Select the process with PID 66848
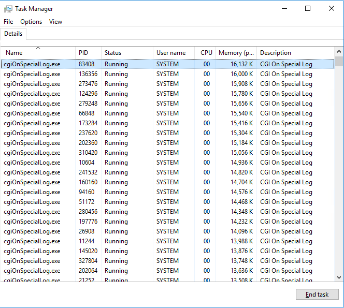This screenshot has height=308, width=344. coord(167,113)
